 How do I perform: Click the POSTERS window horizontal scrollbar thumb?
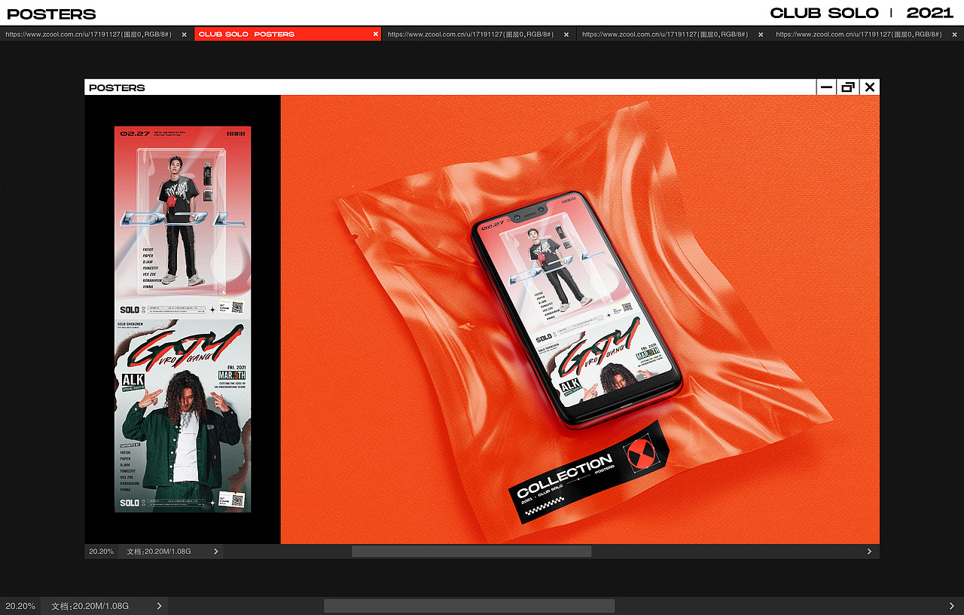tap(471, 552)
